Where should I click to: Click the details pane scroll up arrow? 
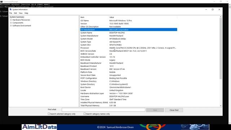point(221,17)
